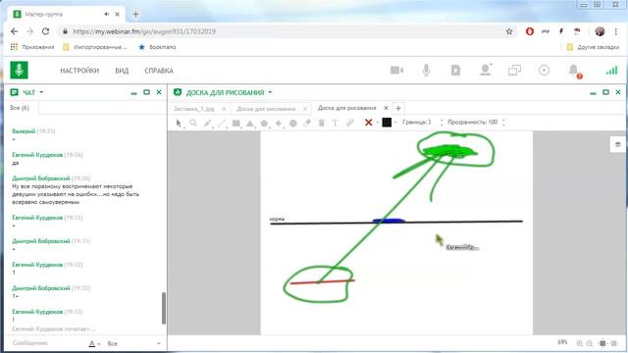
Task: Switch to the Заставка_1.jpg tab
Action: click(194, 109)
